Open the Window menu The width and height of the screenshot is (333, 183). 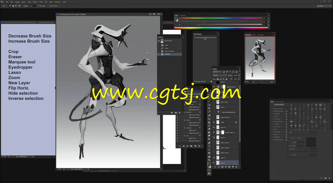[58, 2]
